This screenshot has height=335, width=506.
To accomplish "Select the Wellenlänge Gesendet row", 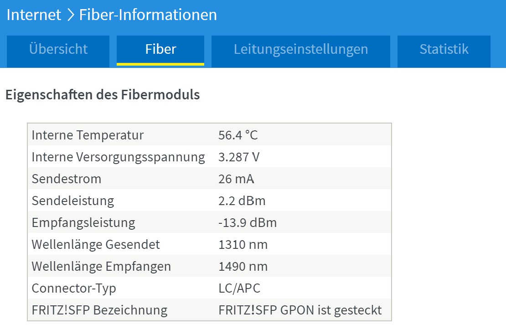I will point(209,244).
